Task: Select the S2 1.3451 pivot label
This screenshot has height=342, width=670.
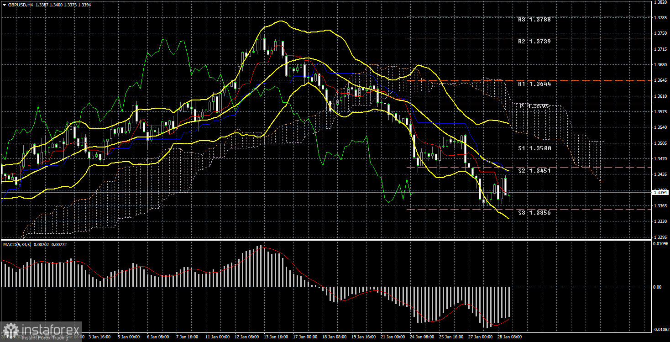Action: [534, 170]
